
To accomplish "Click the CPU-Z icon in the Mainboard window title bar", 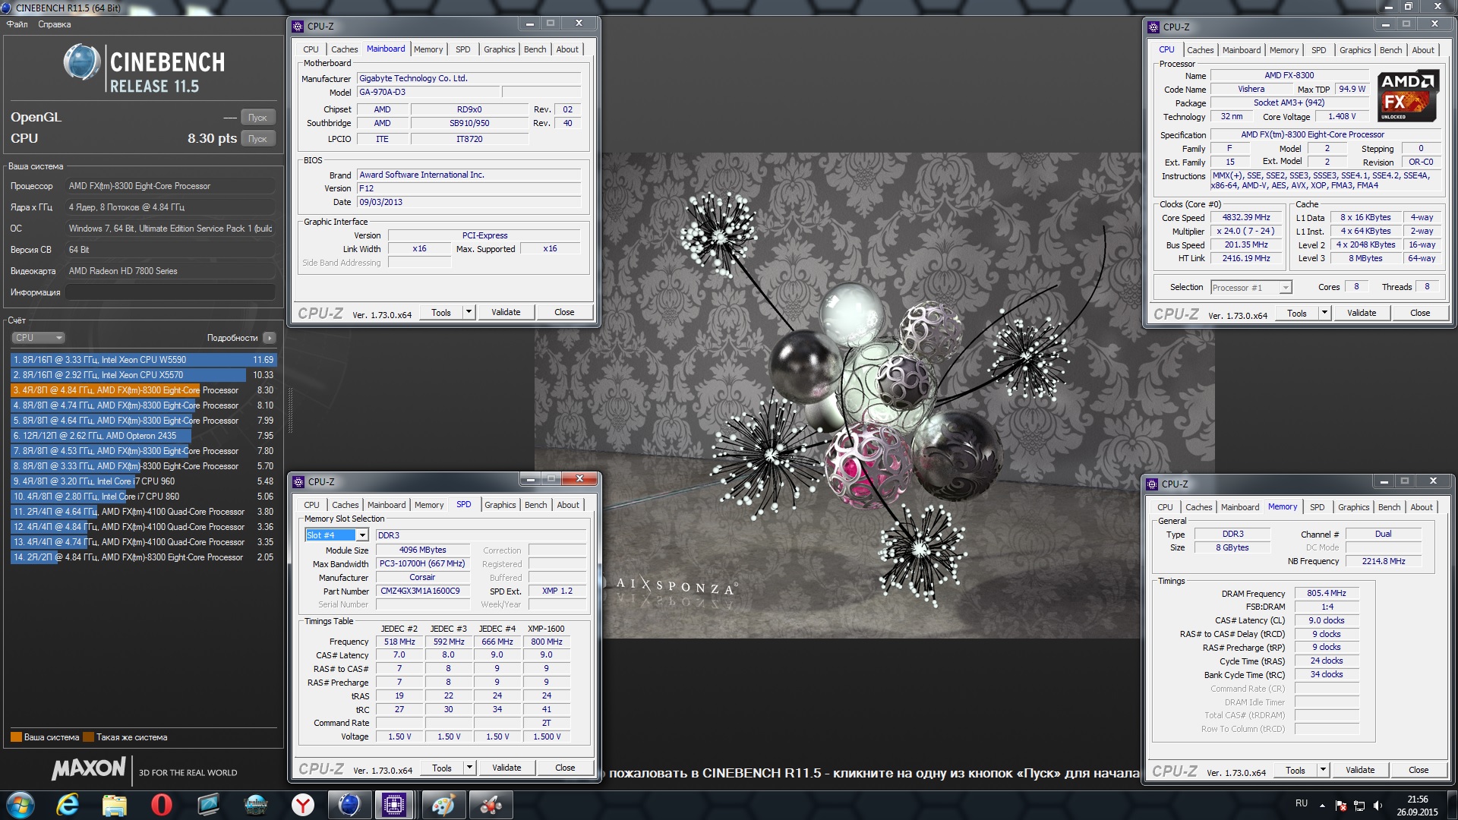I will 298,26.
